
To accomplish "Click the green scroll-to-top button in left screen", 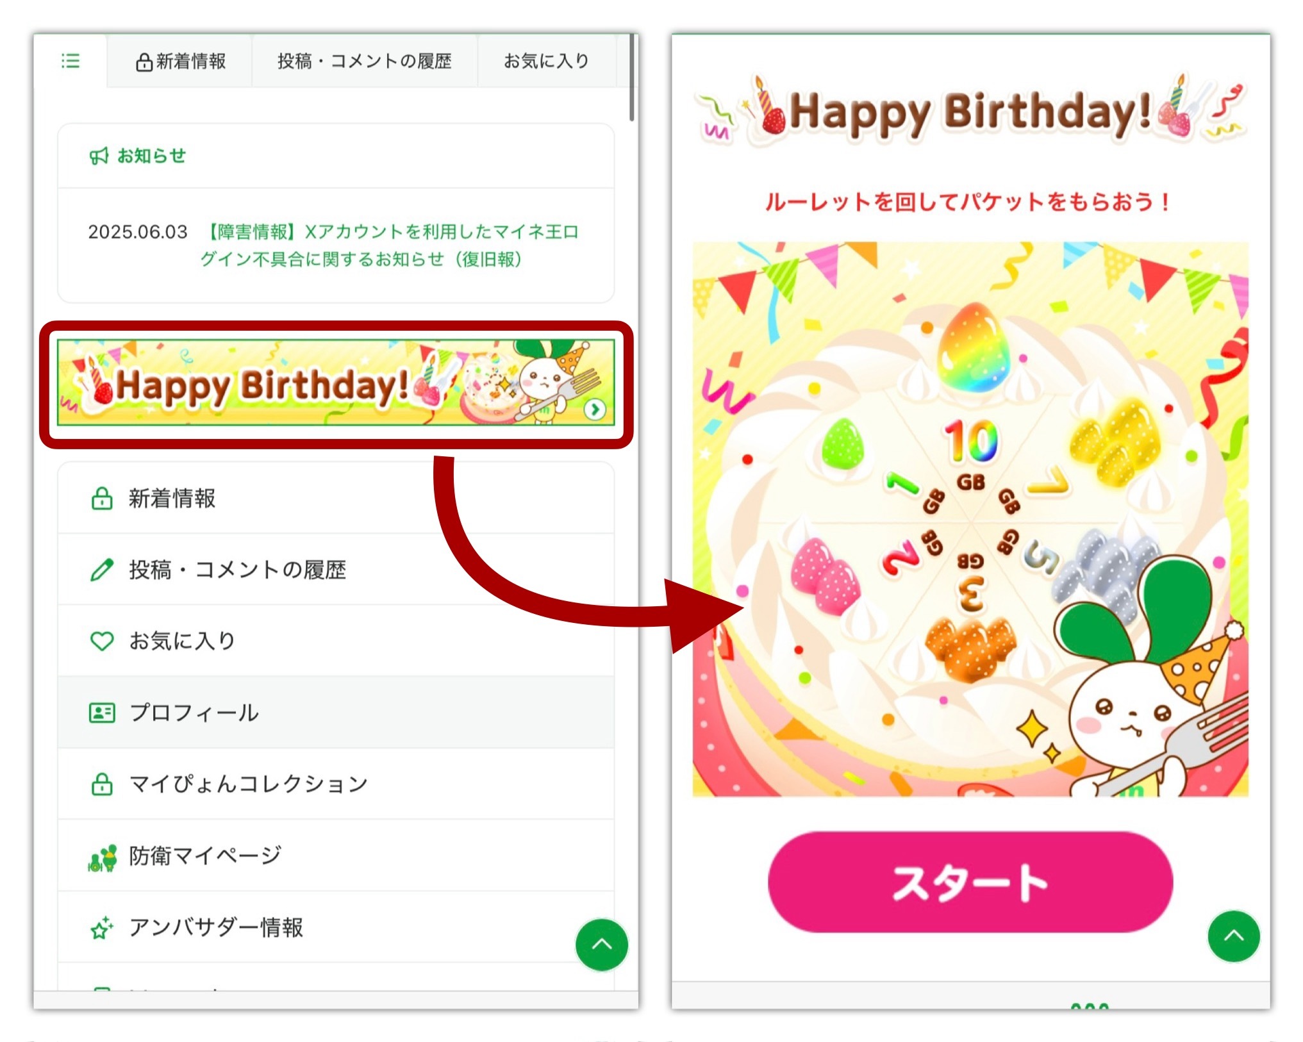I will click(x=601, y=945).
